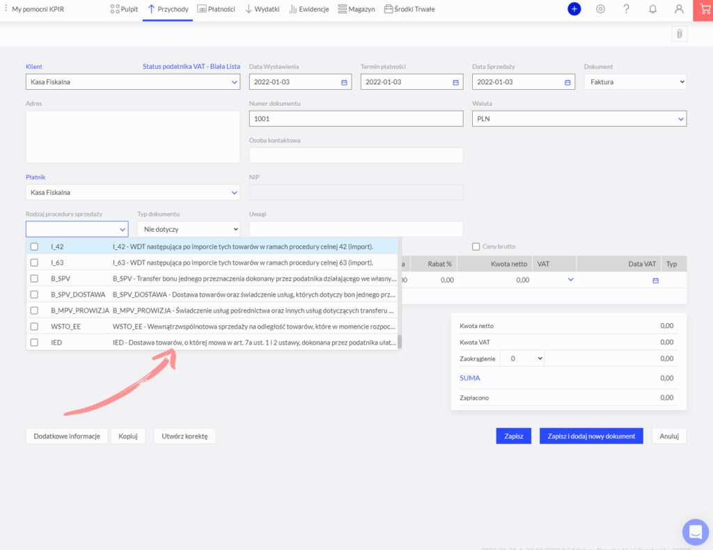Show notifications bell icon

click(x=652, y=8)
